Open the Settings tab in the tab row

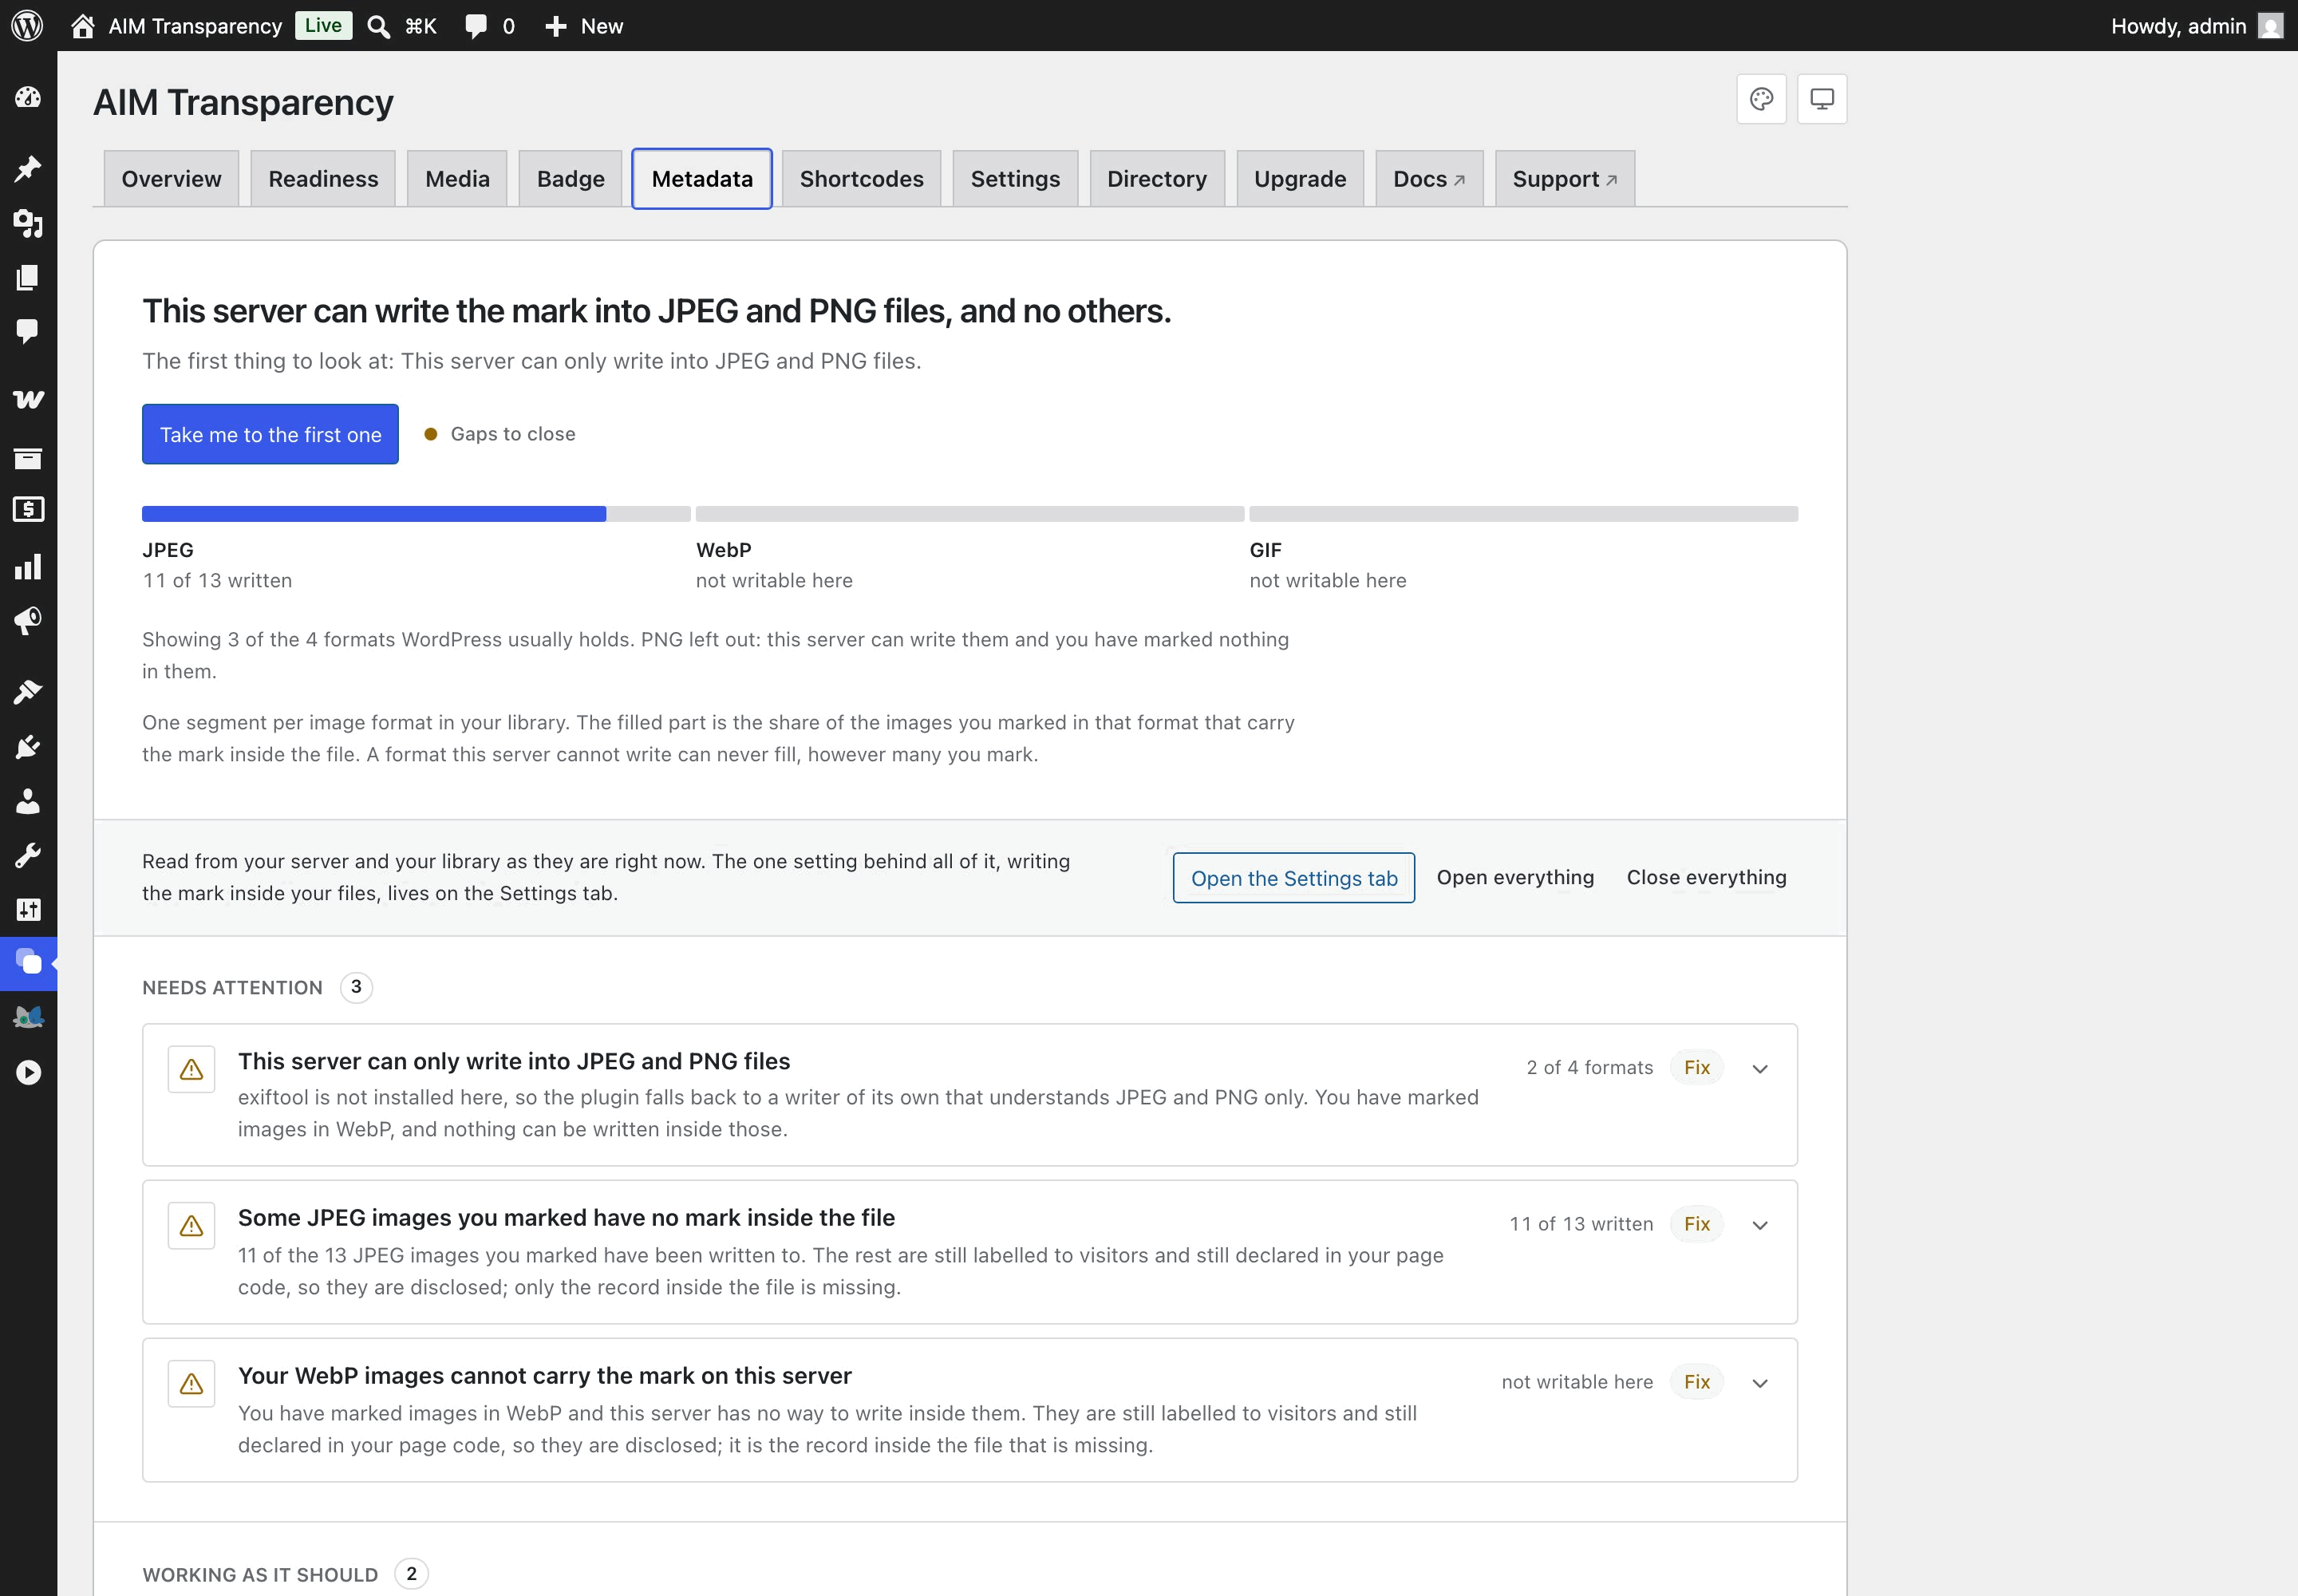(1015, 179)
